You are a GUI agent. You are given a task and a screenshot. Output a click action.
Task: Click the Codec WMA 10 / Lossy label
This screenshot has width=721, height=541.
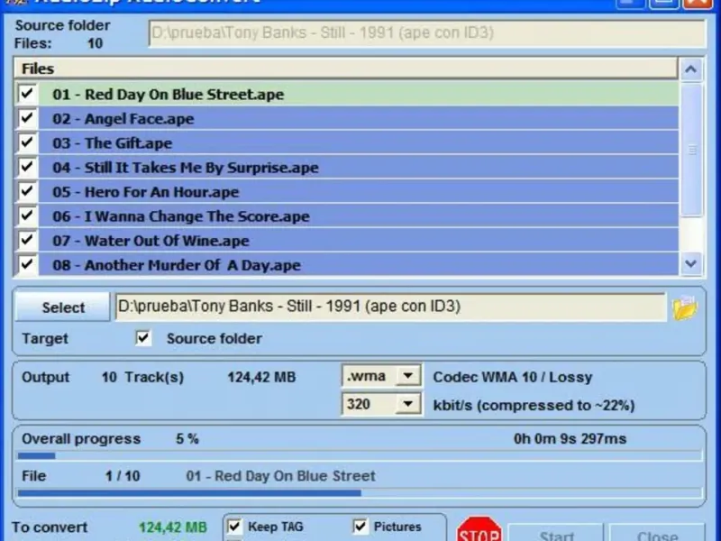[x=513, y=377]
